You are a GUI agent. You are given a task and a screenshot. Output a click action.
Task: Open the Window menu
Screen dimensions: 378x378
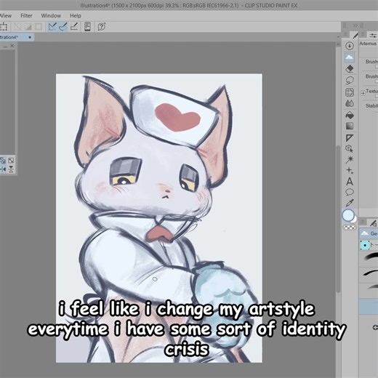[51, 16]
